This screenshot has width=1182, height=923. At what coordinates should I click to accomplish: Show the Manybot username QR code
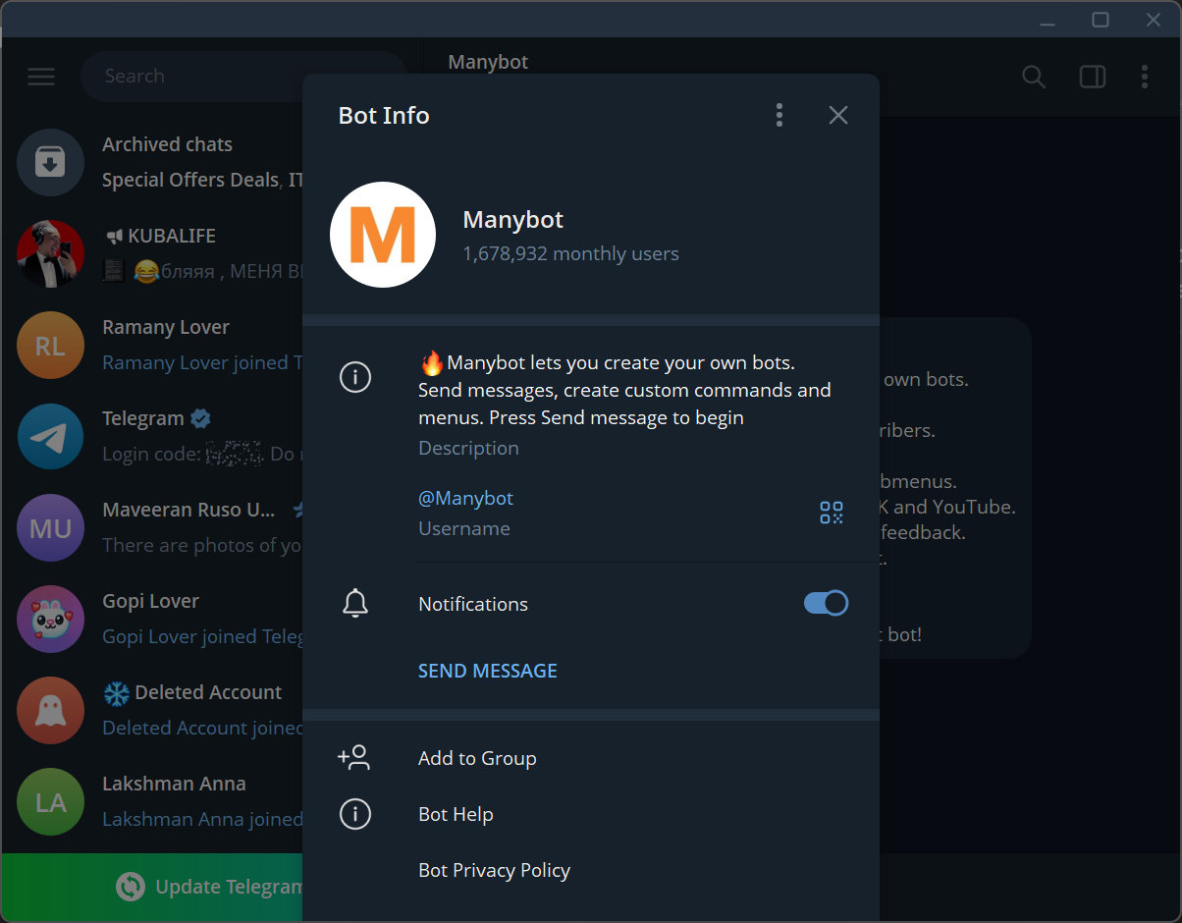[x=832, y=513]
